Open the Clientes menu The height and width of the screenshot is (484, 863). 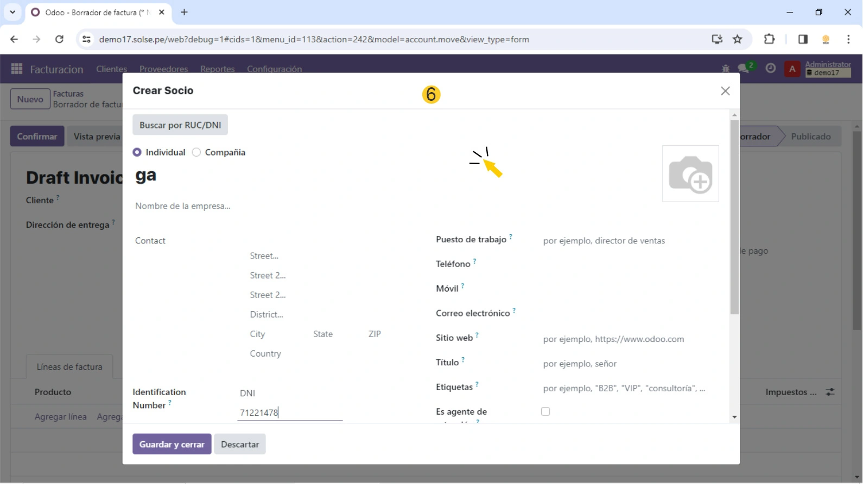[111, 69]
